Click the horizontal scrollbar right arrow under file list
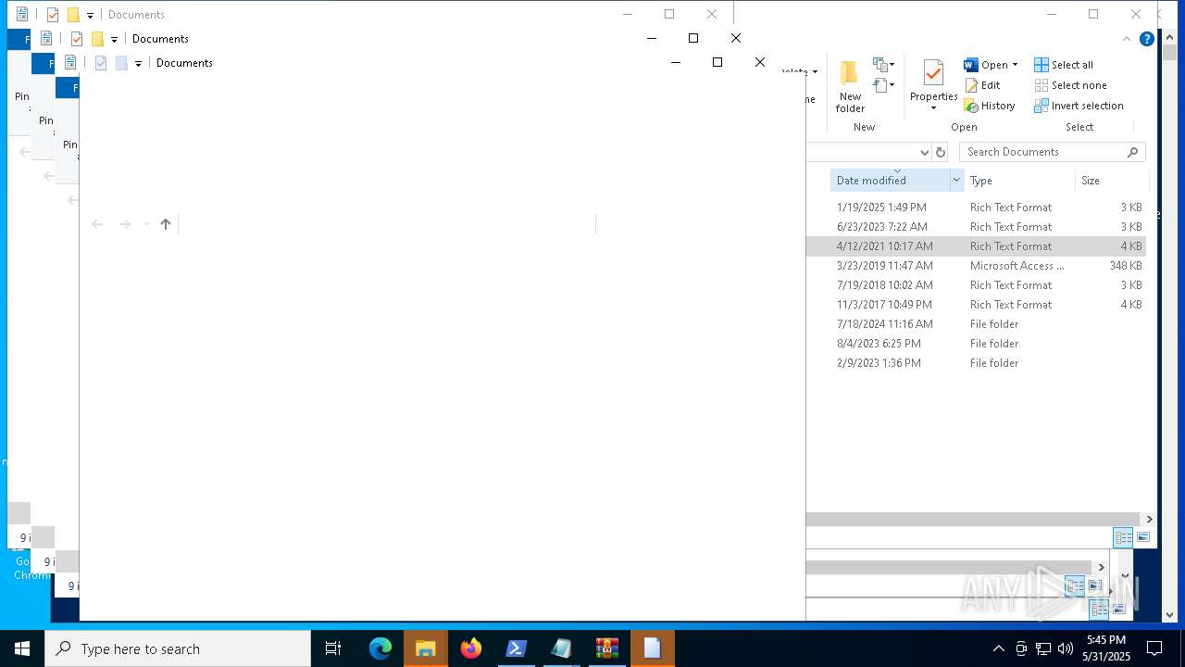This screenshot has height=667, width=1185. 1150,520
